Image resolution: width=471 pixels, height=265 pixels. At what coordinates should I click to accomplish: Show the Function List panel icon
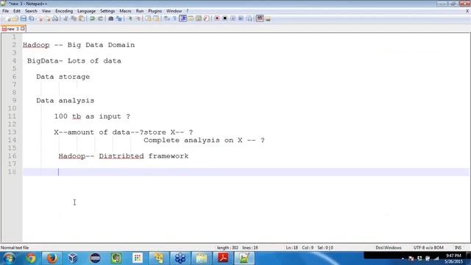pyautogui.click(x=206, y=18)
